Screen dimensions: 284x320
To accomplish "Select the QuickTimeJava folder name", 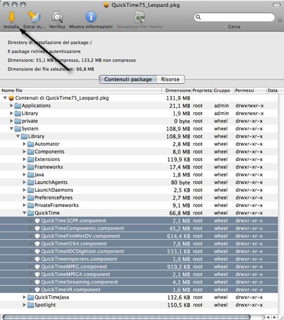I will (52, 297).
